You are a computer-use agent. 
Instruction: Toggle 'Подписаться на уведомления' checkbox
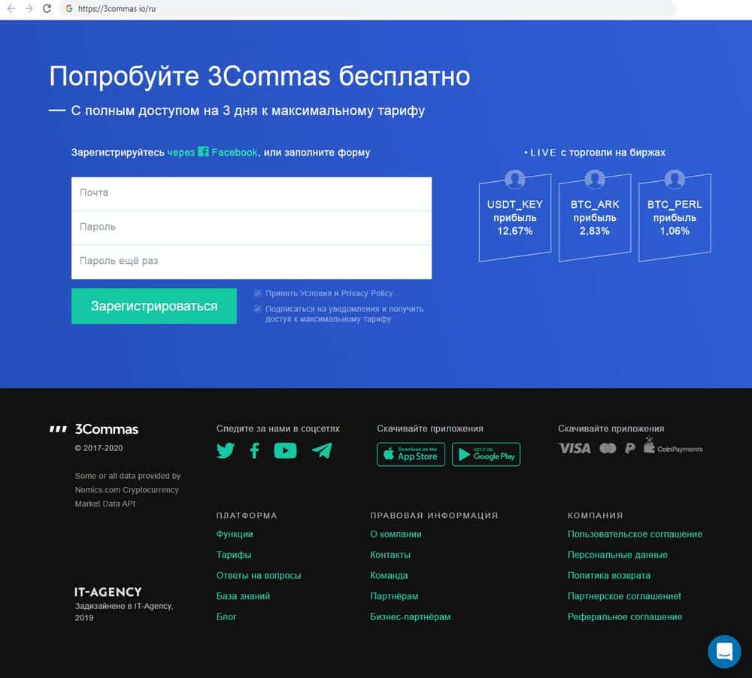257,309
